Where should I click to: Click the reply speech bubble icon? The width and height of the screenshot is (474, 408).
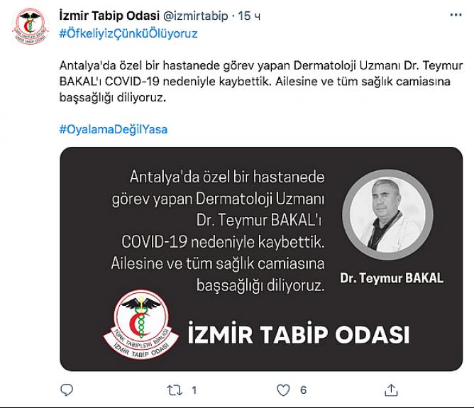67,390
